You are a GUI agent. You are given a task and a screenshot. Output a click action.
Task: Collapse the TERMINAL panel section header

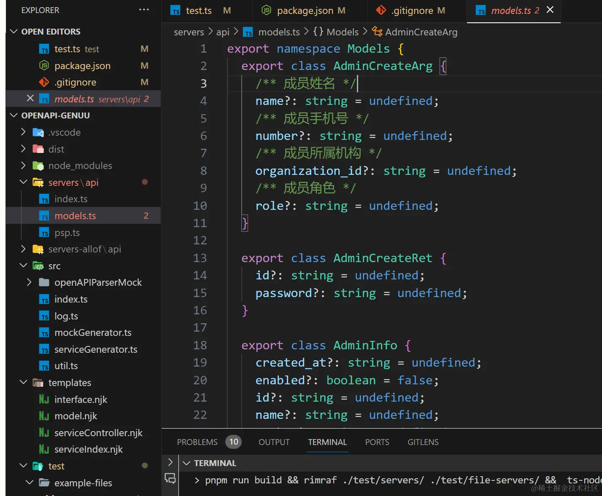(x=186, y=463)
